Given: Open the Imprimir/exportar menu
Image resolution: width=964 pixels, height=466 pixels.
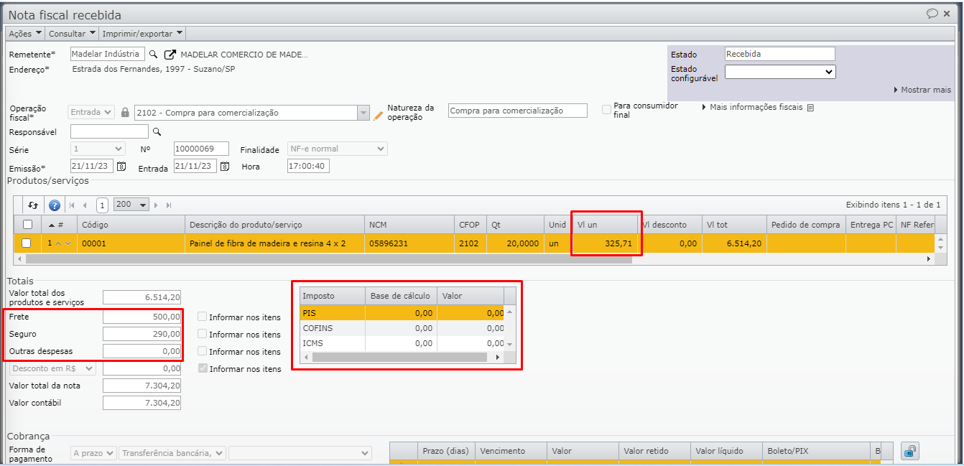Looking at the screenshot, I should click(x=142, y=33).
